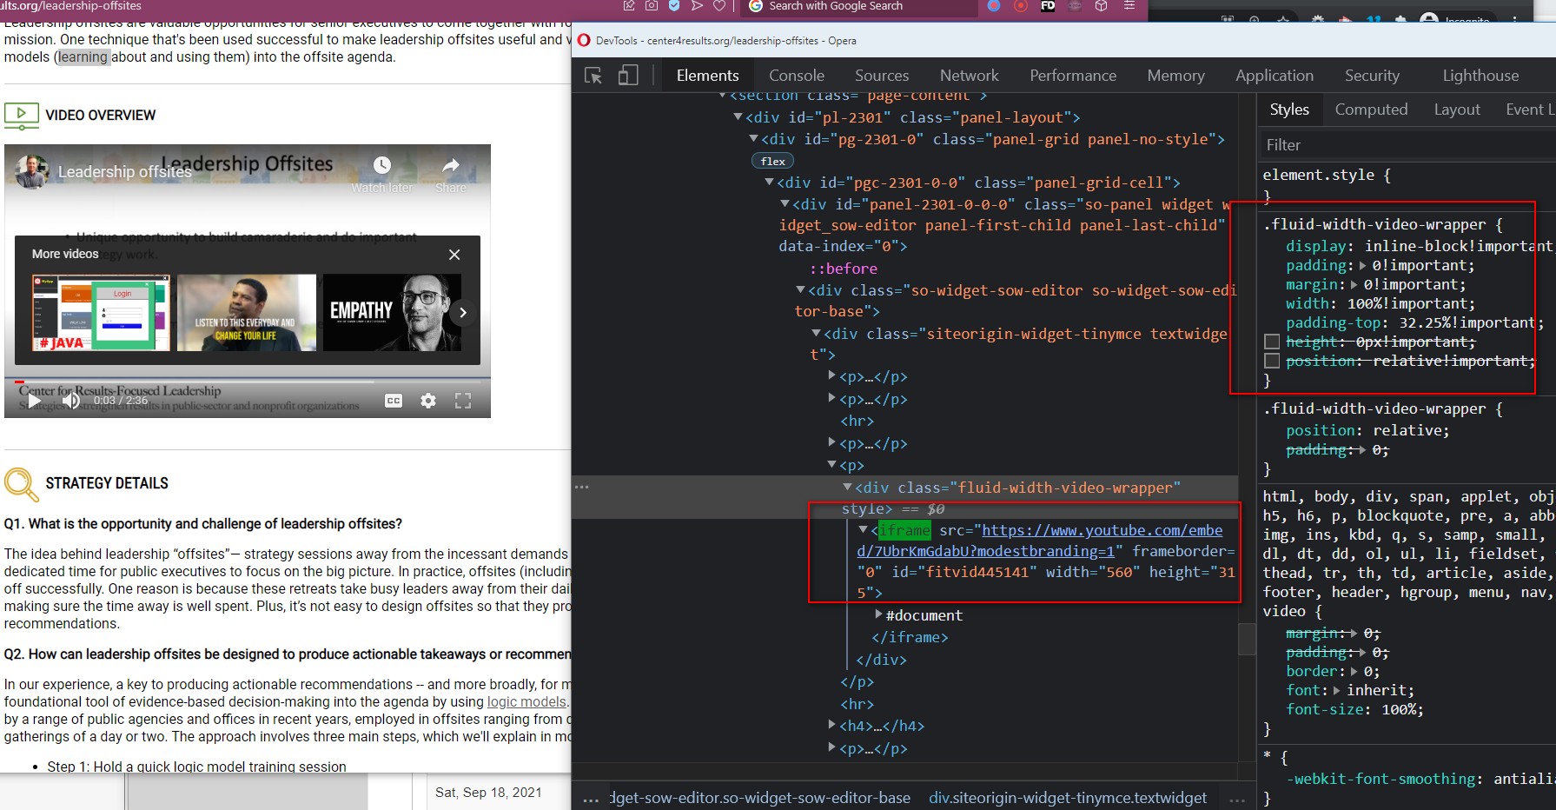
Task: Click the red record extension icon
Action: [x=1021, y=6]
